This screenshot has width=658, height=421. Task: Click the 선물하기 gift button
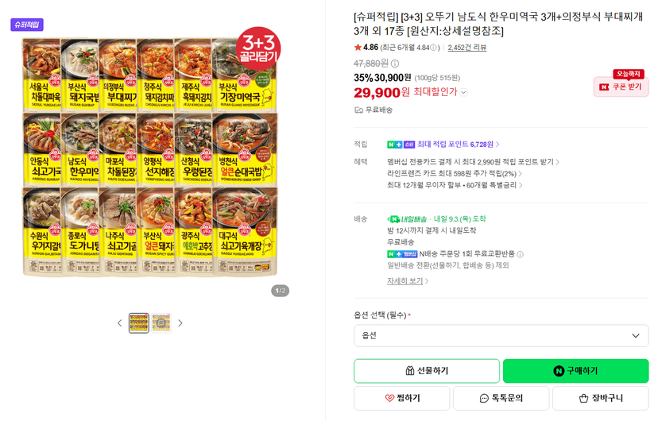pyautogui.click(x=427, y=371)
